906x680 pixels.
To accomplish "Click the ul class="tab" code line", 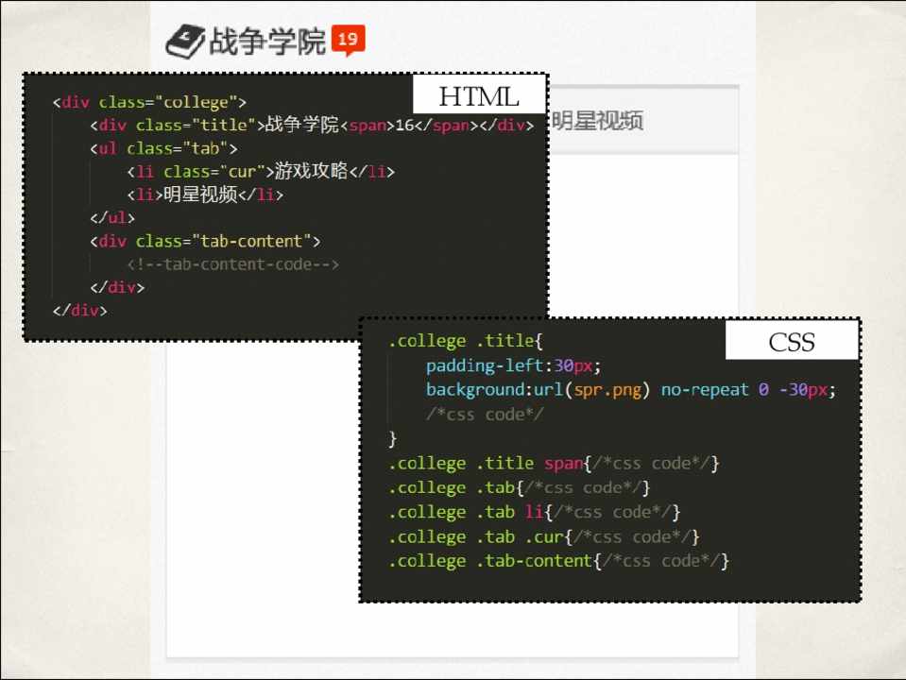I will coord(163,148).
